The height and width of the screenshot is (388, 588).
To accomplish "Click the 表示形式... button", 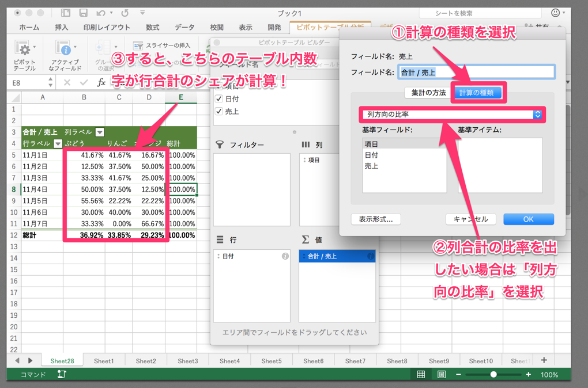I will pos(376,219).
